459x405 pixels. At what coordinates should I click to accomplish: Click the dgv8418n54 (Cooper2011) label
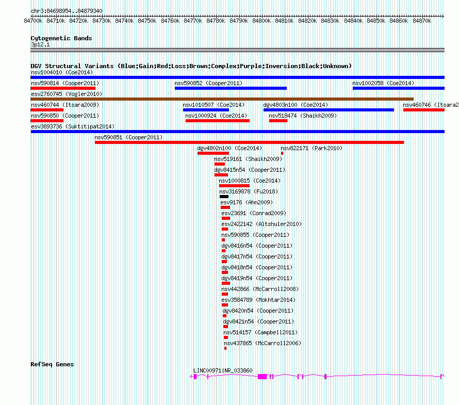[x=257, y=267]
